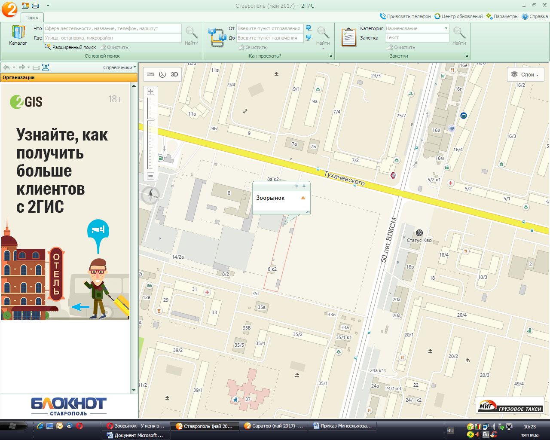The width and height of the screenshot is (550, 440).
Task: Open Параметры with the gears icon
Action: [x=489, y=16]
